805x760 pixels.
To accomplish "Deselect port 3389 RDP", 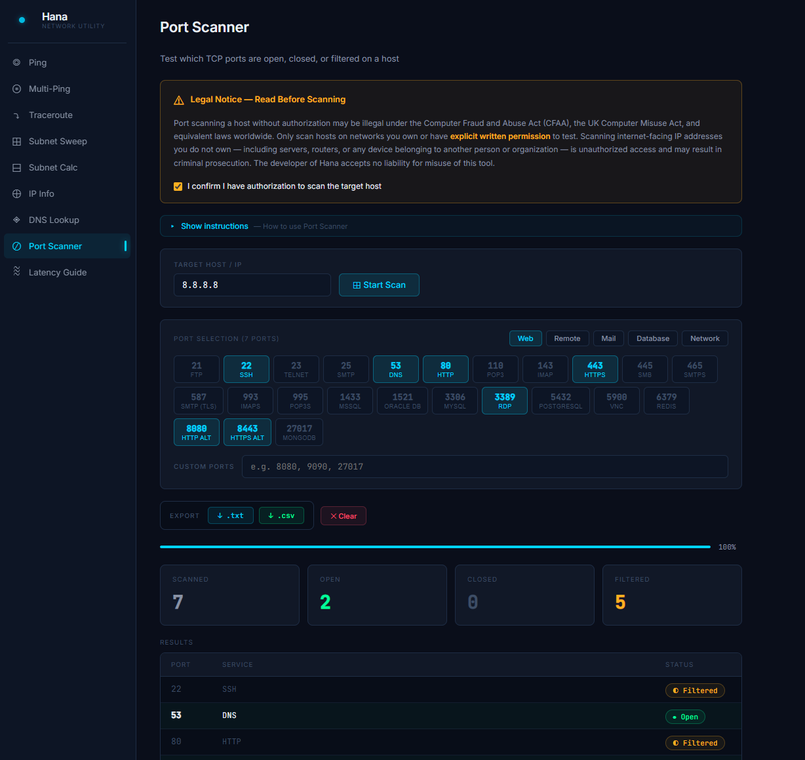I will click(x=505, y=401).
